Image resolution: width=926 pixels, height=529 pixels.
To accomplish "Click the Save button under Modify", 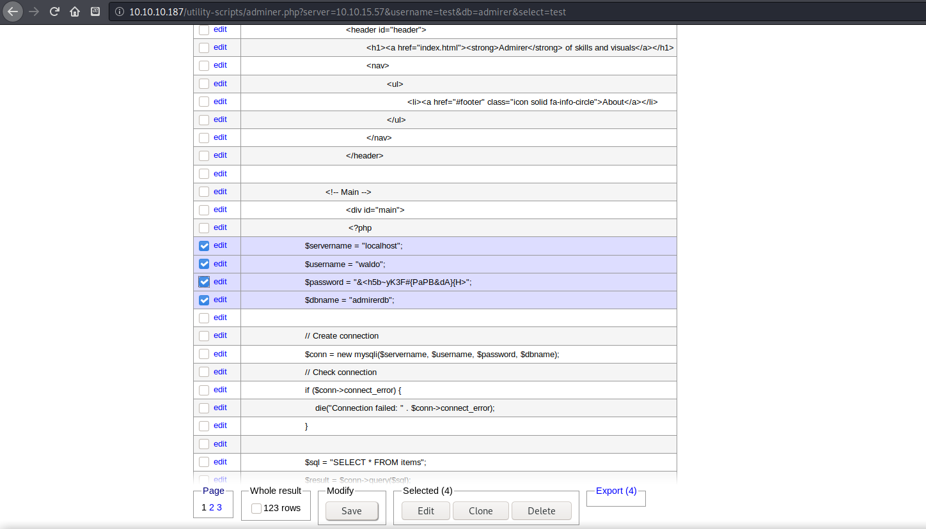I will tap(352, 511).
